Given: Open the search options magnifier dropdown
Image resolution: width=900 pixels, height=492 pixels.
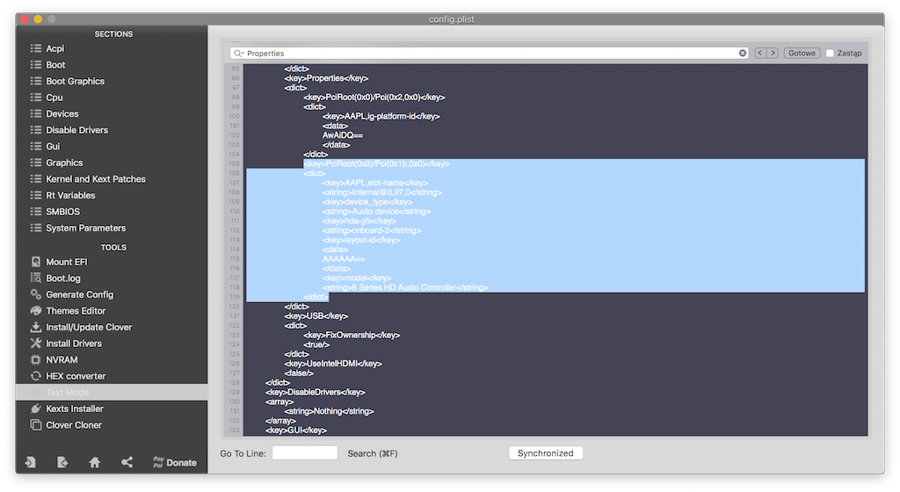Looking at the screenshot, I should coord(239,54).
